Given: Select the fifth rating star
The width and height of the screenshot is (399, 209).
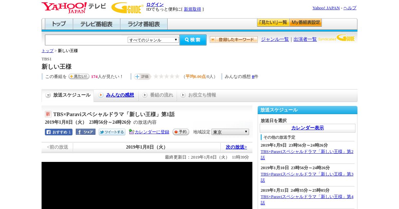Looking at the screenshot, I should click(177, 76).
